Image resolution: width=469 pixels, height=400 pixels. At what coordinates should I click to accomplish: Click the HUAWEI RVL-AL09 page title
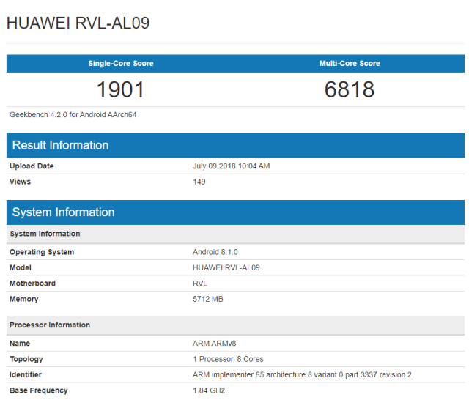[x=78, y=23]
